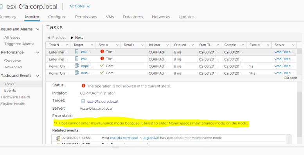304x155 pixels.
Task: Open Status column filter dropdown
Action: [117, 45]
